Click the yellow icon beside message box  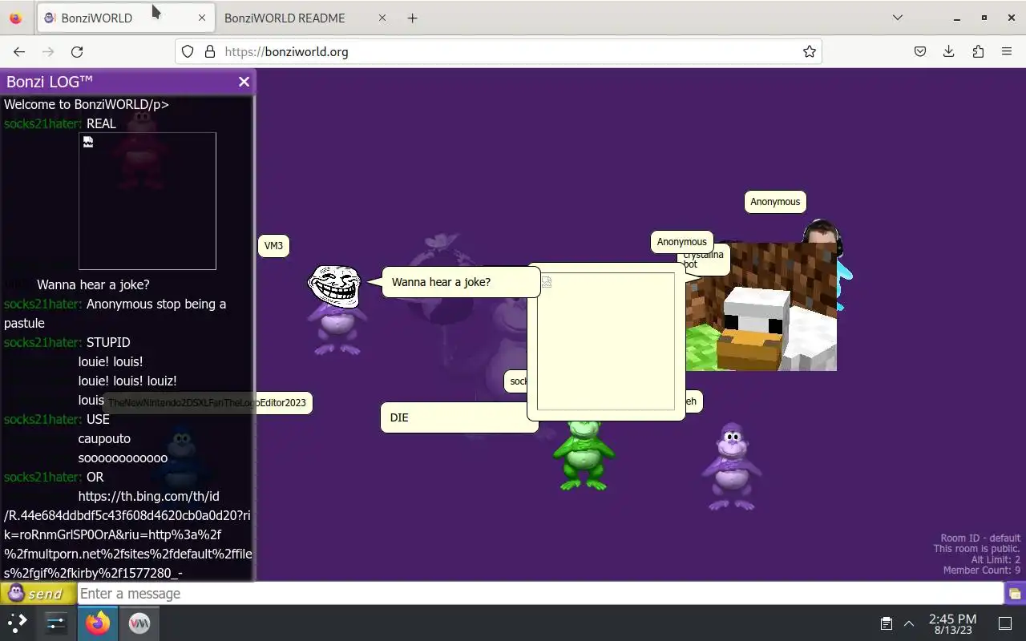click(x=1015, y=594)
